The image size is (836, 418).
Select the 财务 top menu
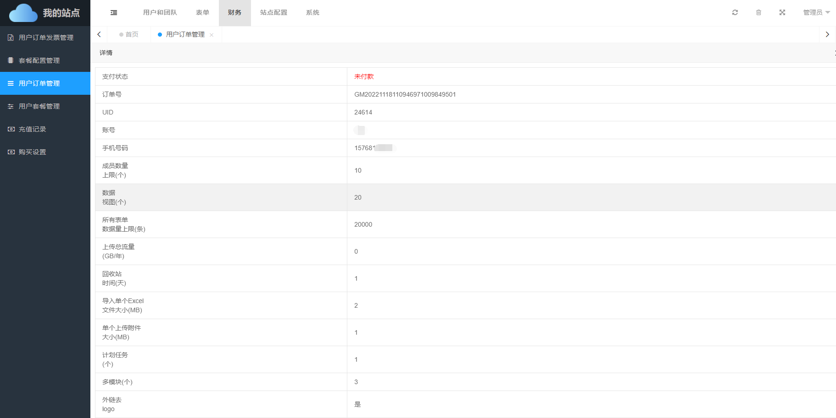[x=234, y=13]
